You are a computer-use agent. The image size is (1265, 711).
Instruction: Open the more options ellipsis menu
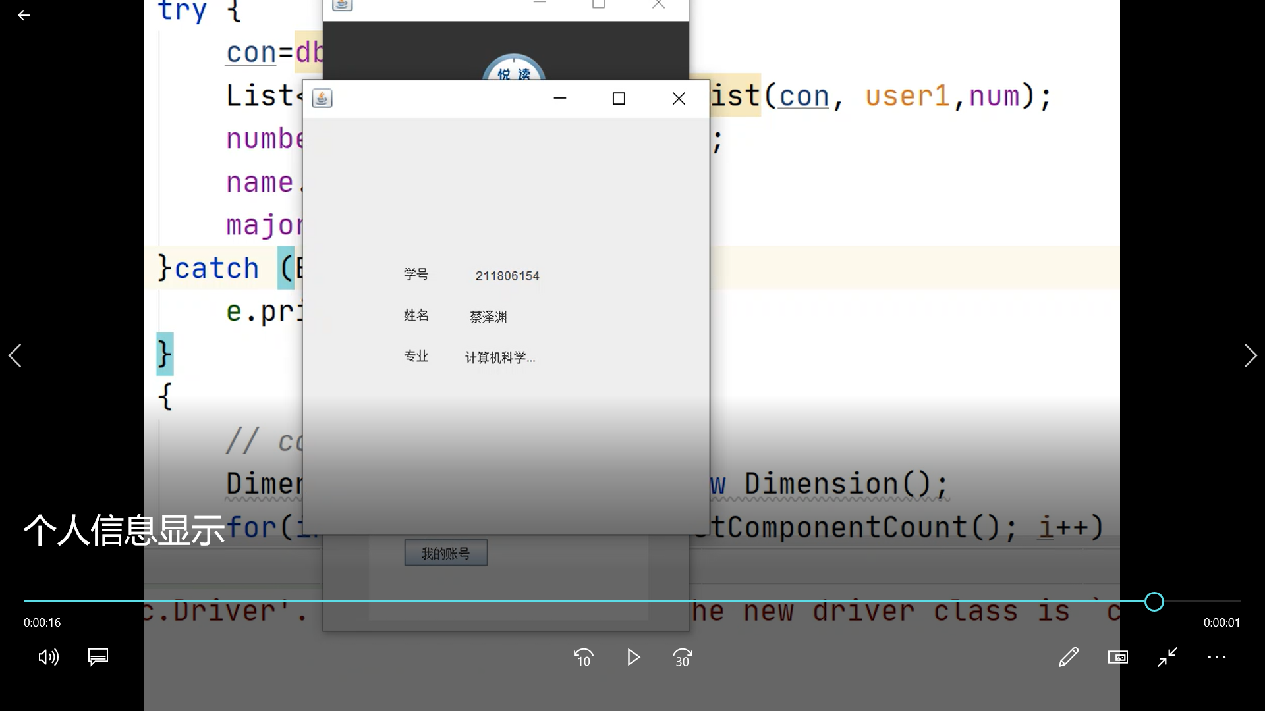pyautogui.click(x=1217, y=657)
